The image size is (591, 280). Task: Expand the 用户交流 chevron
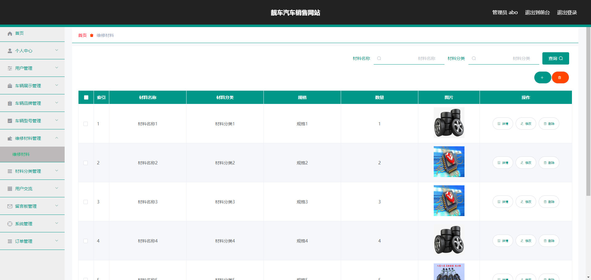coord(57,188)
